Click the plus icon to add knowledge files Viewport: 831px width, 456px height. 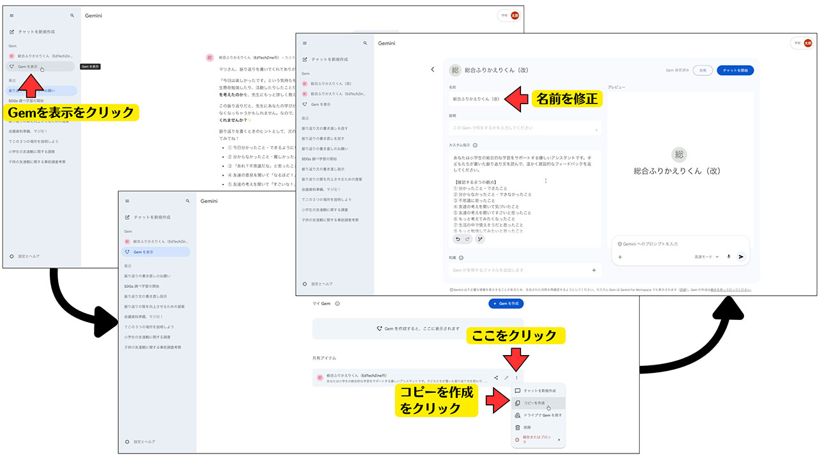[594, 270]
